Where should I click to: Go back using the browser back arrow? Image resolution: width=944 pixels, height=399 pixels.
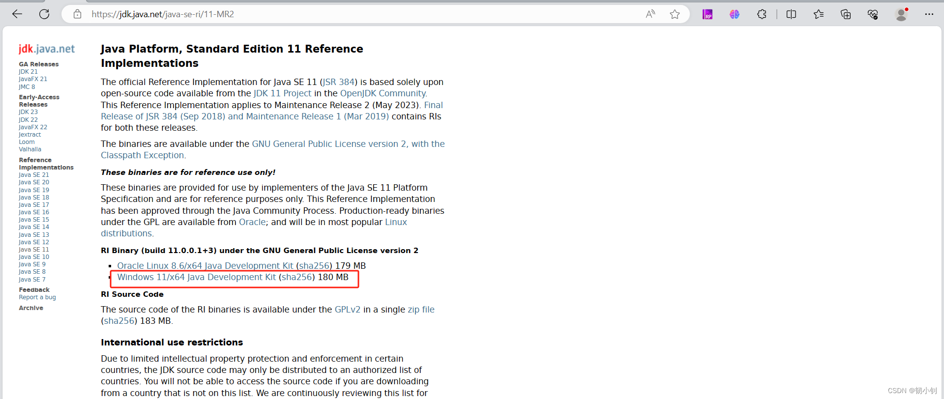17,14
